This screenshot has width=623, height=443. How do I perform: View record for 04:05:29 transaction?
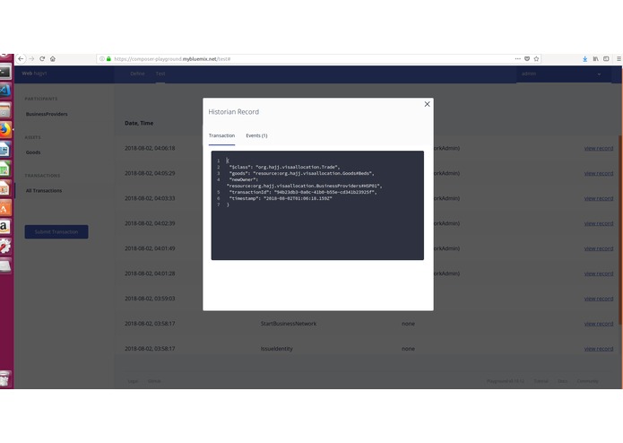[599, 173]
